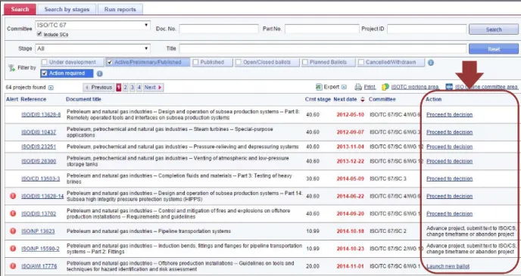Expand the 64 projects found dropdown
Viewport: 521px width, 276px height.
pos(51,88)
